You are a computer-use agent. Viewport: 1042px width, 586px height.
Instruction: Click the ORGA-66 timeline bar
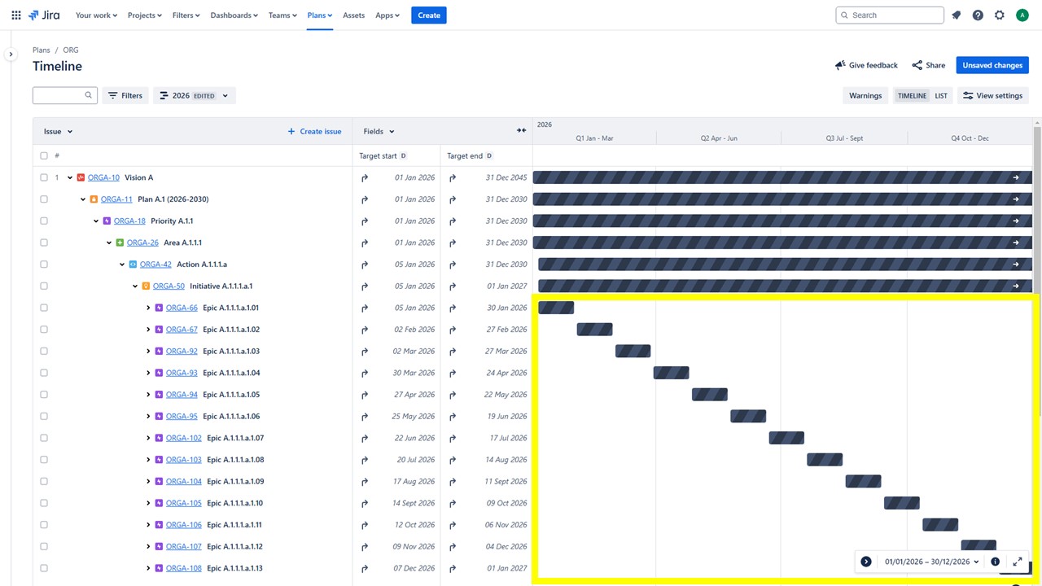click(x=556, y=308)
